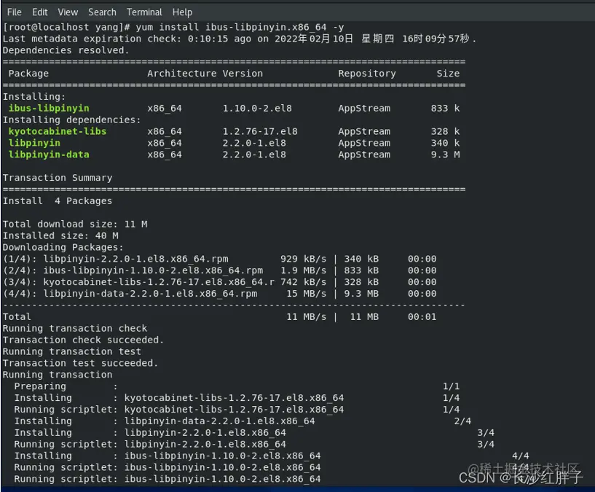This screenshot has height=492, width=595.
Task: Click 'Running transaction test' line
Action: point(72,352)
